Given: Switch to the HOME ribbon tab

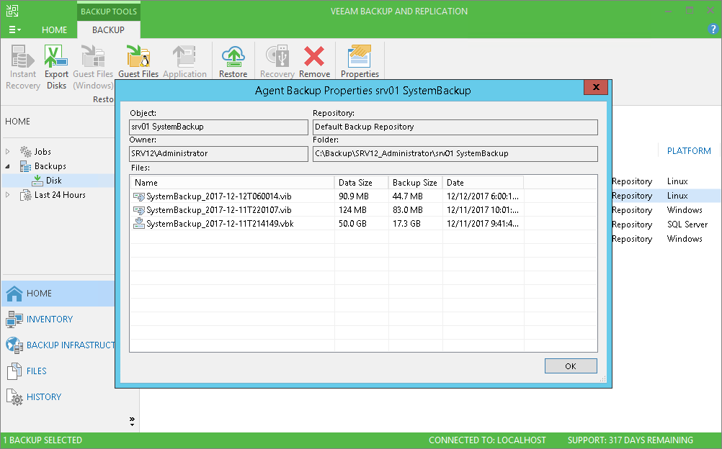Looking at the screenshot, I should click(54, 30).
